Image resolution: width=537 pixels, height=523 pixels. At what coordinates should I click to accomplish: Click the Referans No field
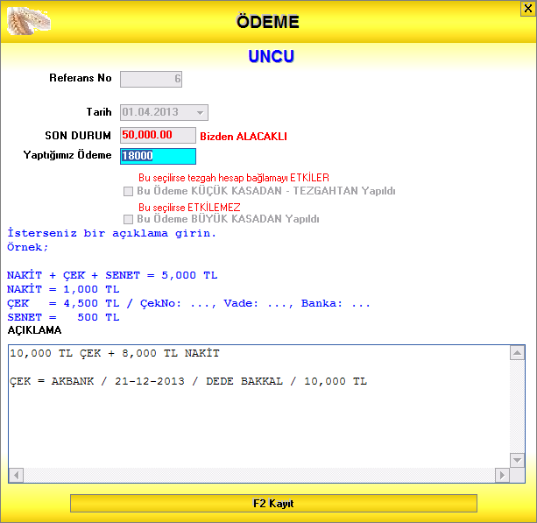pos(151,79)
